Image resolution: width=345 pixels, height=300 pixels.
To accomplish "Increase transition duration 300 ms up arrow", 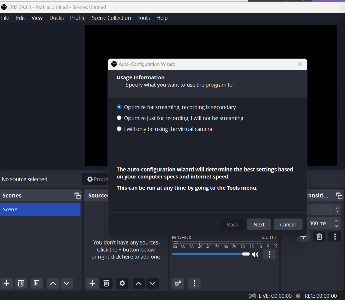I will point(336,221).
